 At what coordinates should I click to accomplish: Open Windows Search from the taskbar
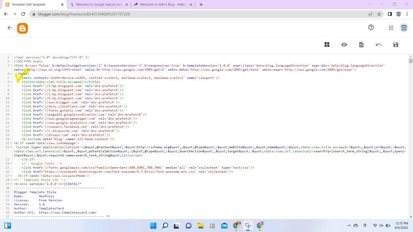point(165,226)
